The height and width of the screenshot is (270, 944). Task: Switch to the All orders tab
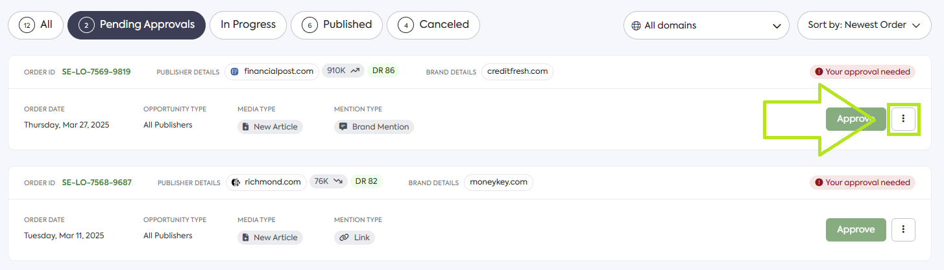tap(36, 25)
